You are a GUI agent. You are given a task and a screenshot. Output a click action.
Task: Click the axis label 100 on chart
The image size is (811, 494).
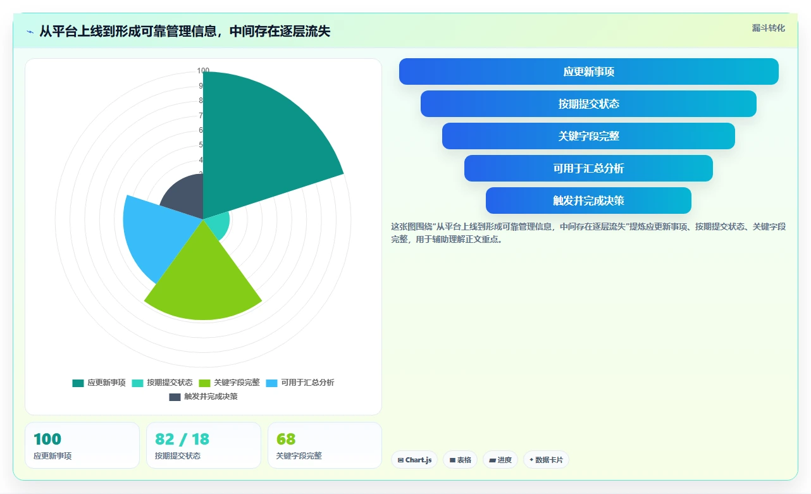(x=203, y=71)
